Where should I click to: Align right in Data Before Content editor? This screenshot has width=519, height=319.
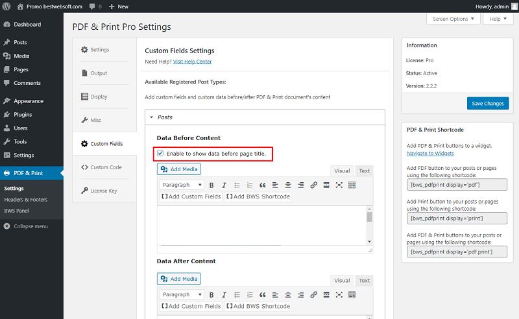coord(300,185)
